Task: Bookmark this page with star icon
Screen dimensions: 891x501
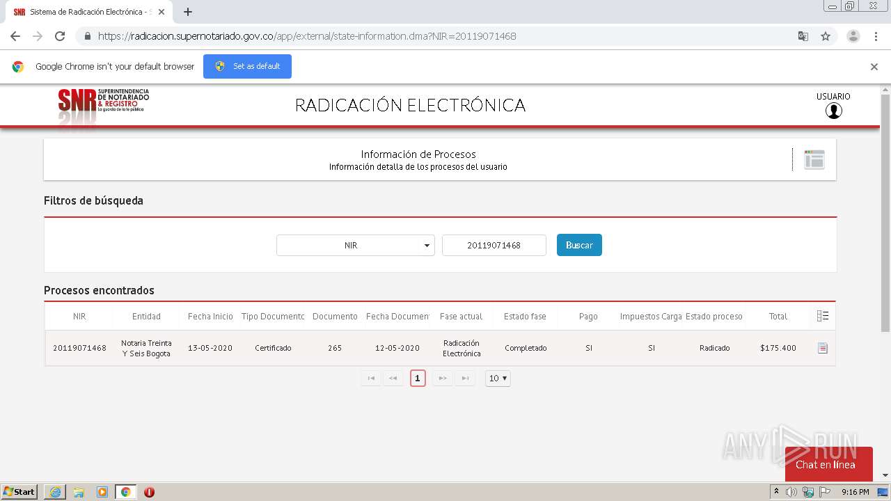Action: [826, 36]
